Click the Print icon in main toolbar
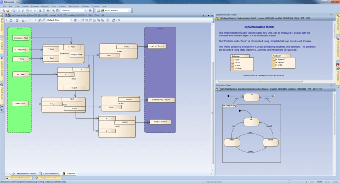 [48, 11]
